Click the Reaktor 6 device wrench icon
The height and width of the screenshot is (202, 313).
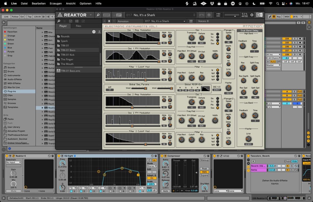click(x=14, y=156)
